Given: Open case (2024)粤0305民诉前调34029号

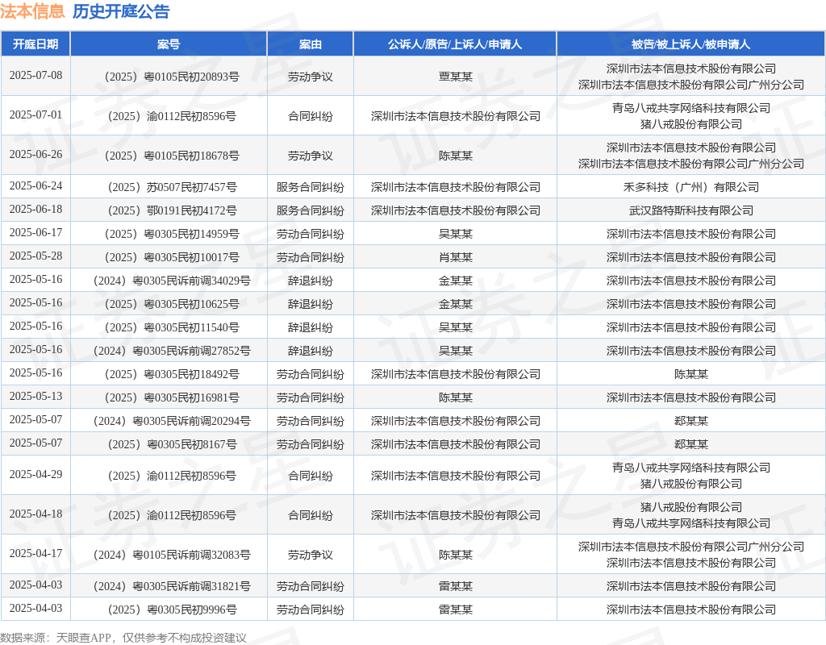Looking at the screenshot, I should click(169, 281).
